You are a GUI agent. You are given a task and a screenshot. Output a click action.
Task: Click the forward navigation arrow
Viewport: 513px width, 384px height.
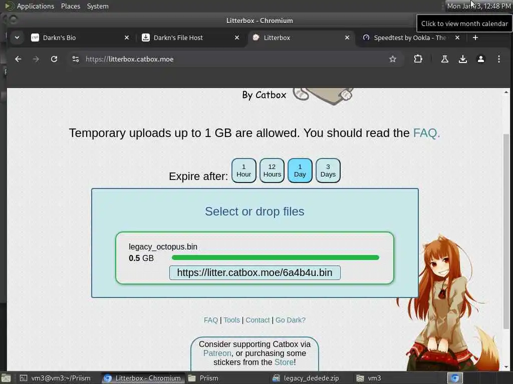coord(36,59)
